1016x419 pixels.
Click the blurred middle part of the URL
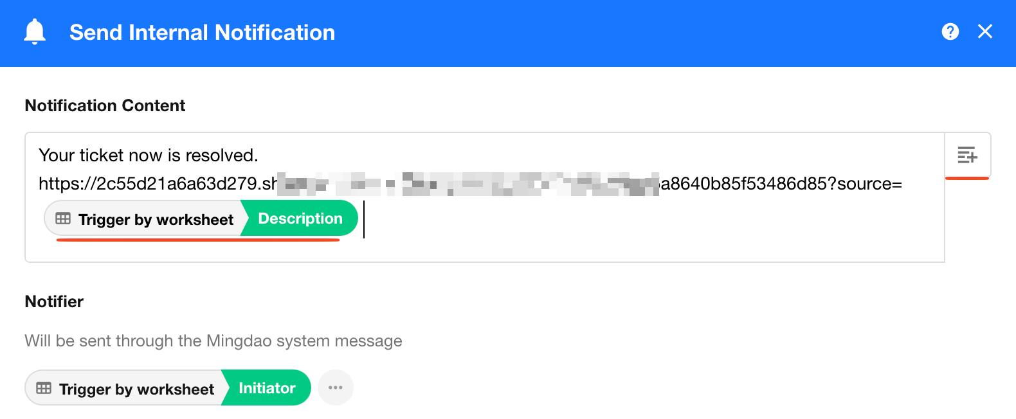(468, 184)
